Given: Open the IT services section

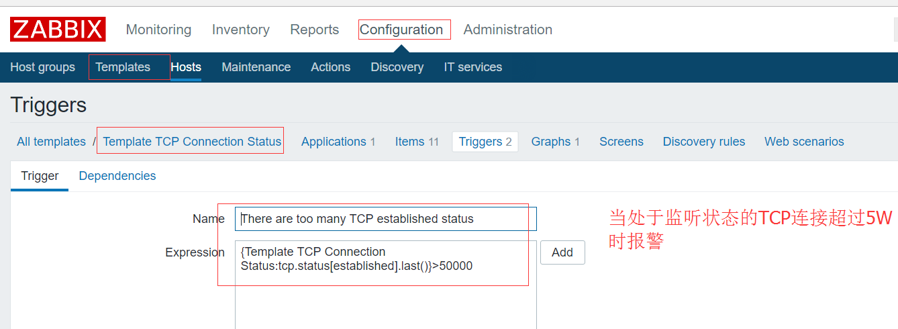Looking at the screenshot, I should pyautogui.click(x=472, y=67).
